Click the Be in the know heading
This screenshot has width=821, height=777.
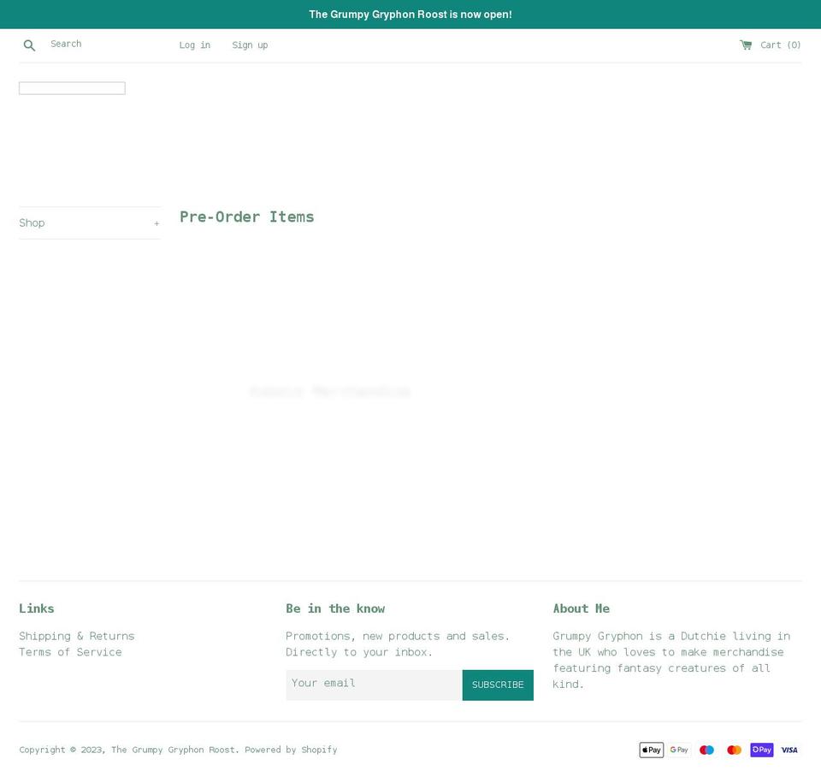(335, 608)
